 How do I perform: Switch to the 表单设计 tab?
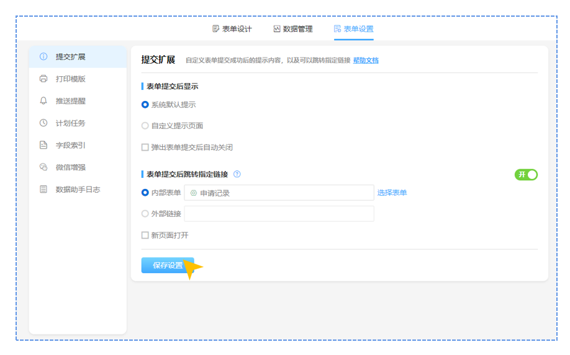[232, 29]
